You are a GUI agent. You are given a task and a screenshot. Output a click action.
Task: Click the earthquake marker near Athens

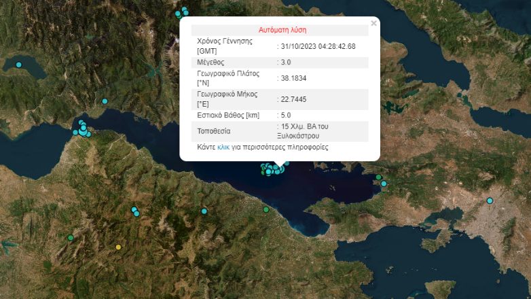pyautogui.click(x=490, y=200)
